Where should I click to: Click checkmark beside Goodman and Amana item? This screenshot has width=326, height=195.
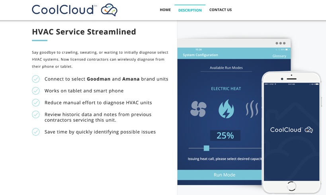tap(36, 79)
